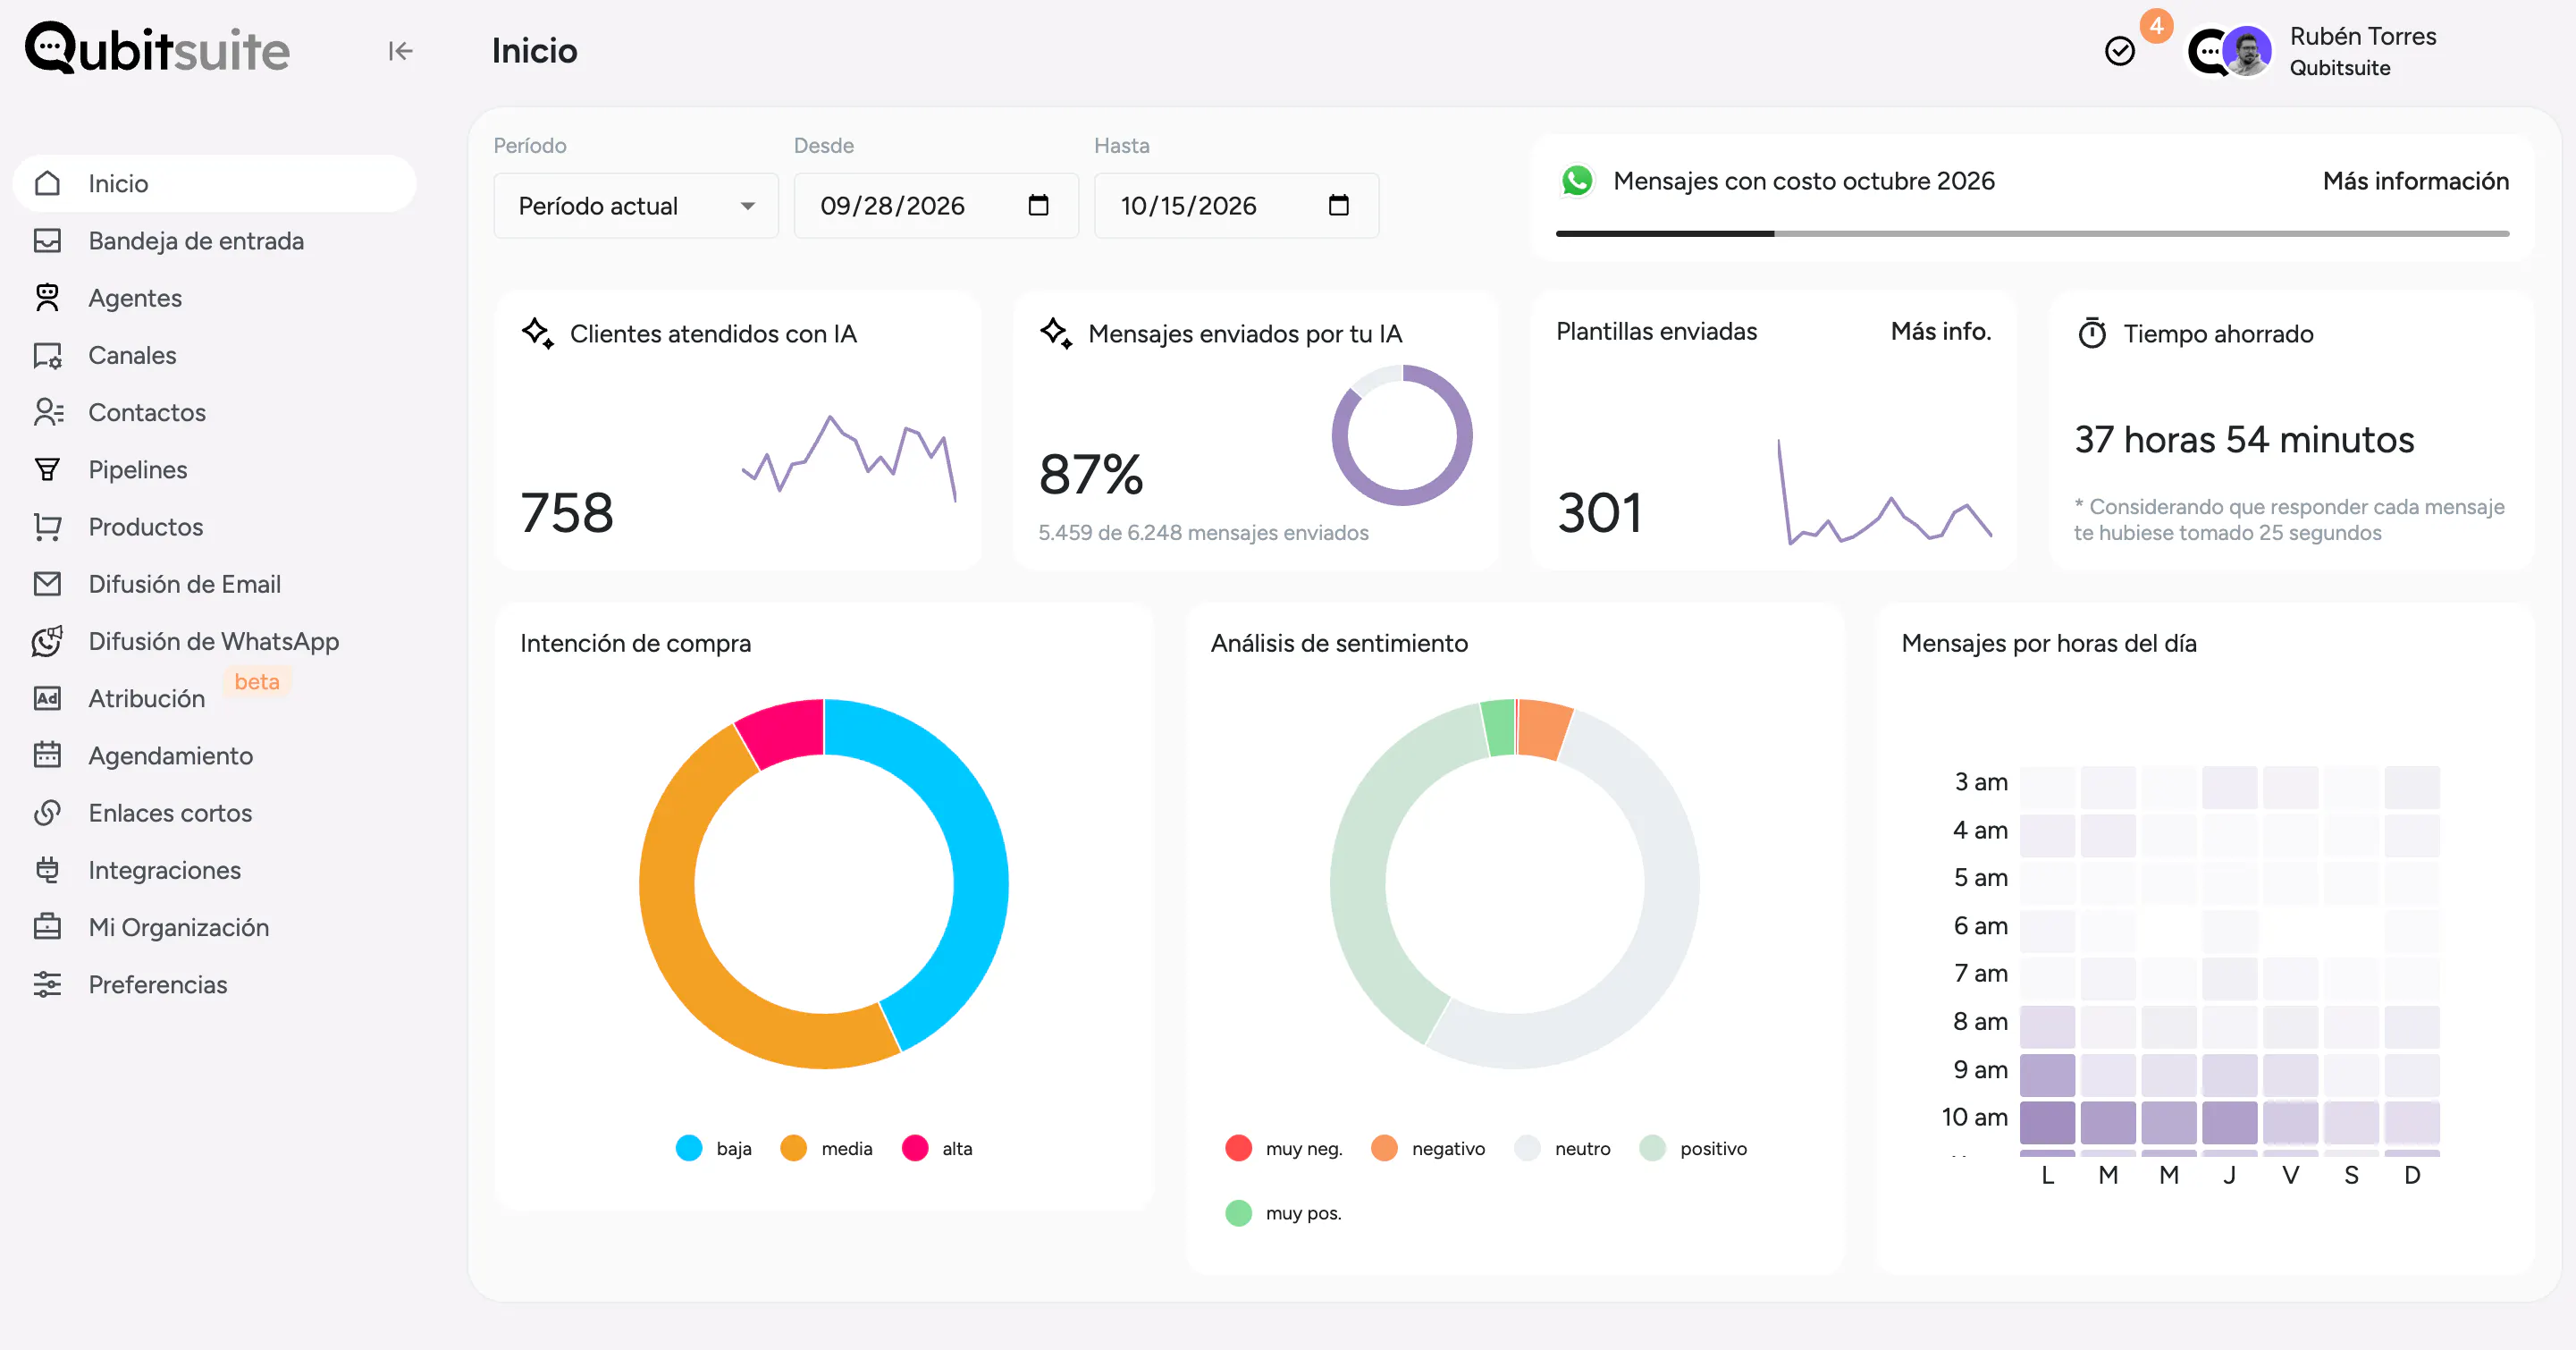Screen dimensions: 2576x1350
Task: Click the Qubitsuite logo
Action: 157,49
